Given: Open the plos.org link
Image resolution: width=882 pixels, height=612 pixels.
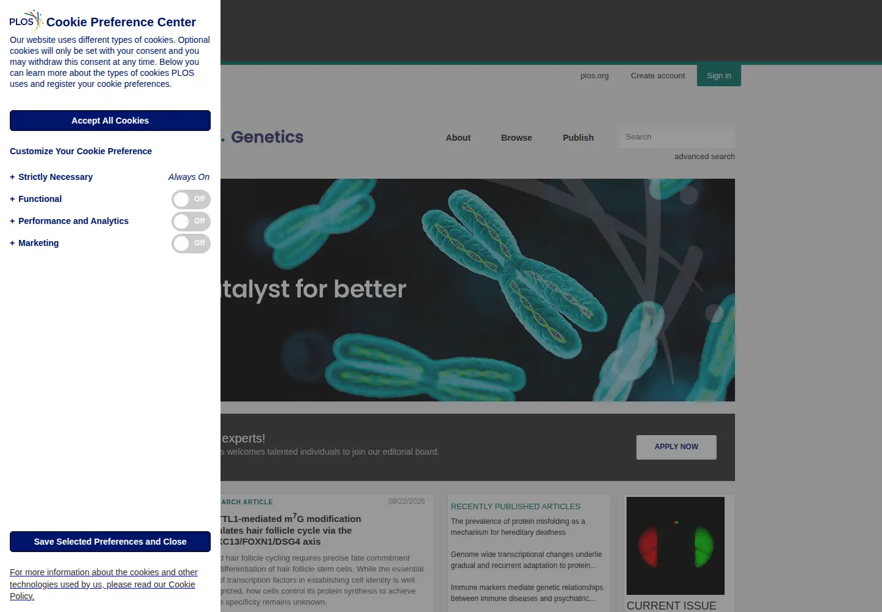Looking at the screenshot, I should [595, 76].
